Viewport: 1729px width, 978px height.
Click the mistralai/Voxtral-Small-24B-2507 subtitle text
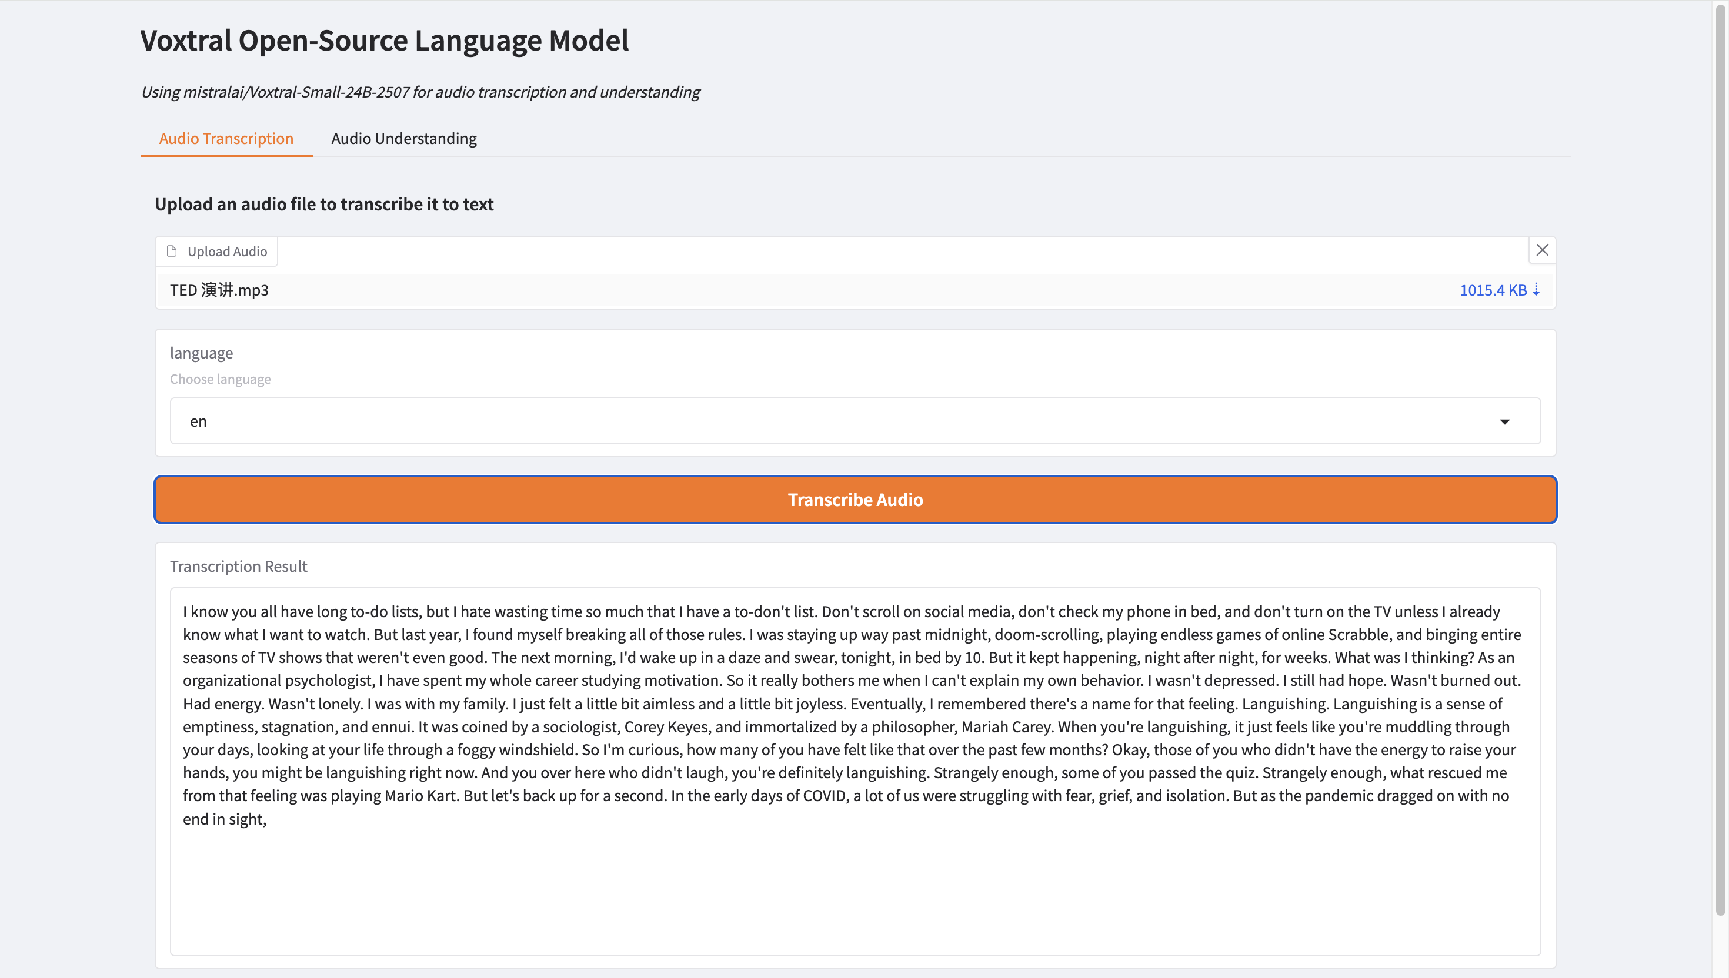(420, 92)
